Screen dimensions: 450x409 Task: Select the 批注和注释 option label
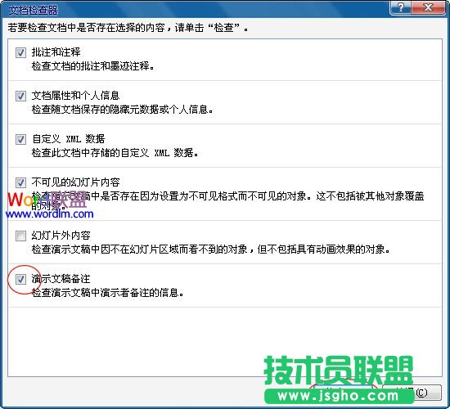tap(56, 52)
